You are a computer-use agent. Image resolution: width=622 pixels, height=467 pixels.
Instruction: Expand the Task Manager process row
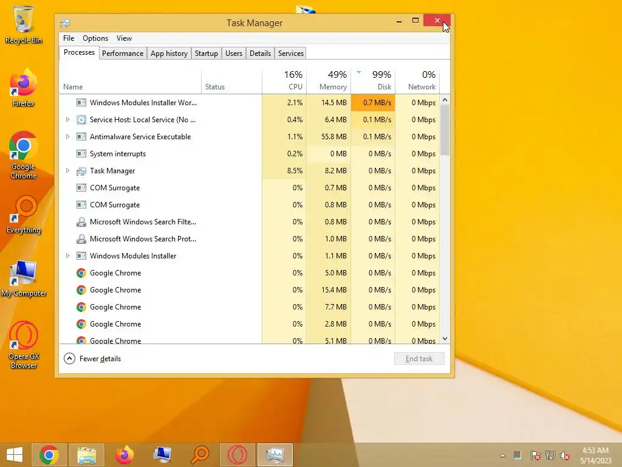point(68,171)
